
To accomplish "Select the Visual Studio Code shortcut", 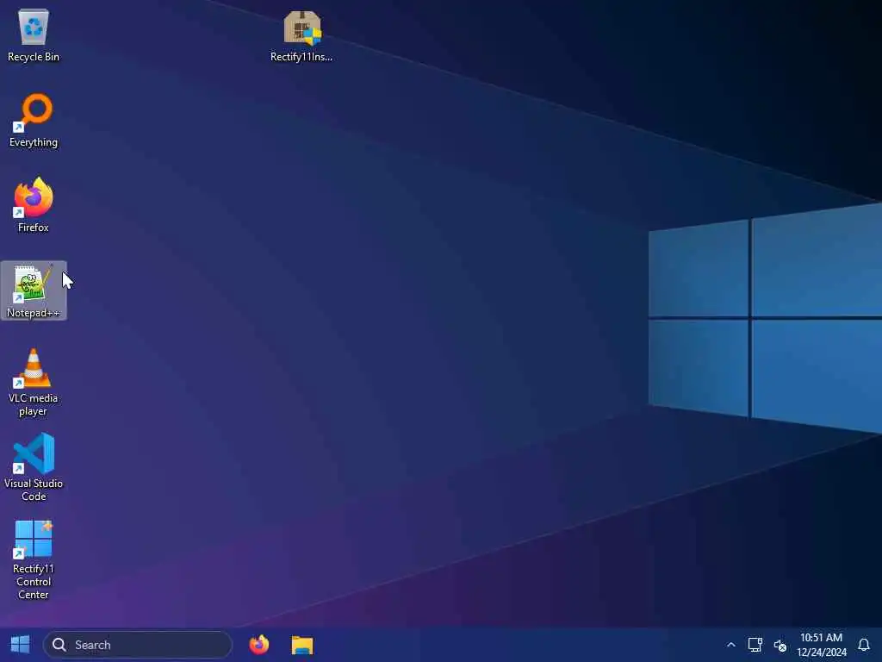I will coord(34,467).
